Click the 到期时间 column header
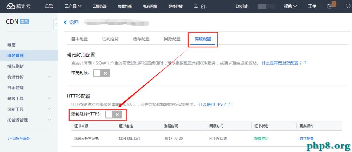352x152 pixels. point(171,126)
